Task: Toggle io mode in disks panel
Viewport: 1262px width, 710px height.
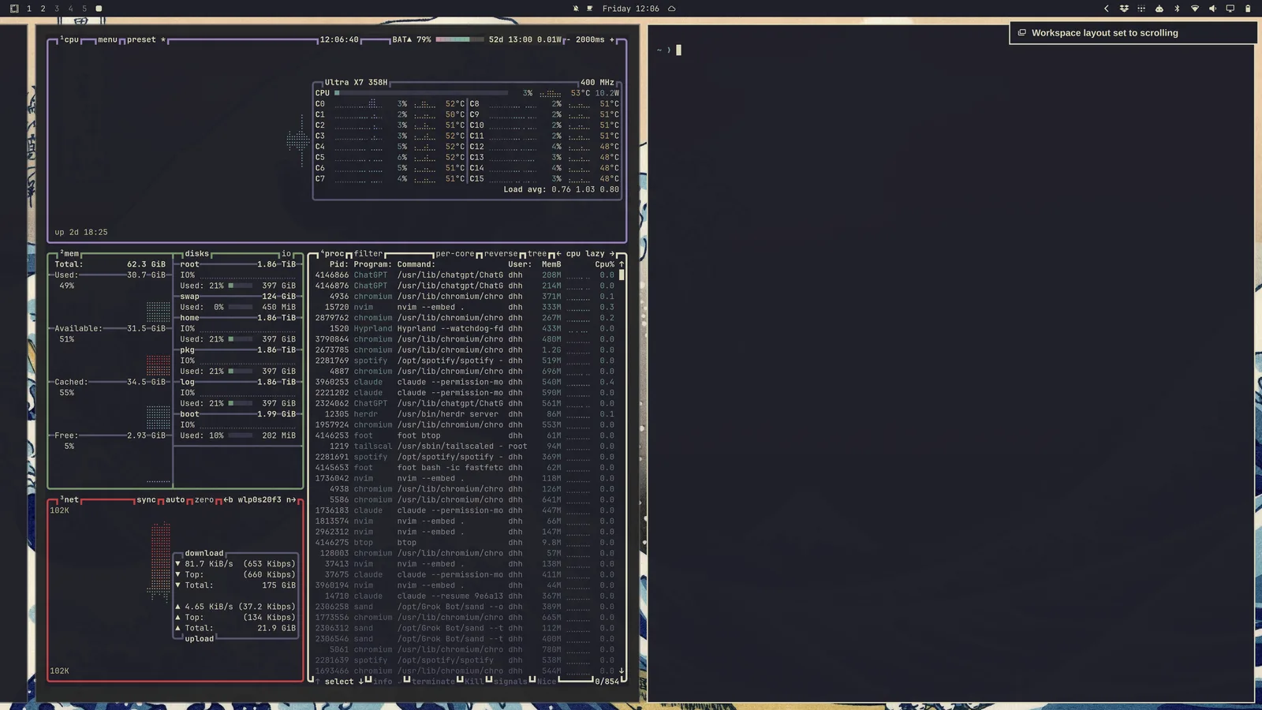Action: point(286,254)
